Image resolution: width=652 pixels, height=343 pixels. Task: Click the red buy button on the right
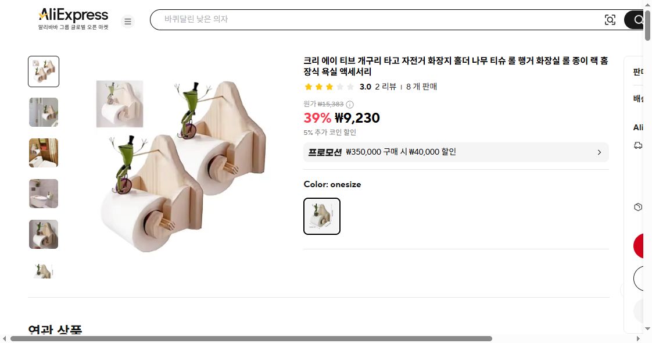pos(642,245)
